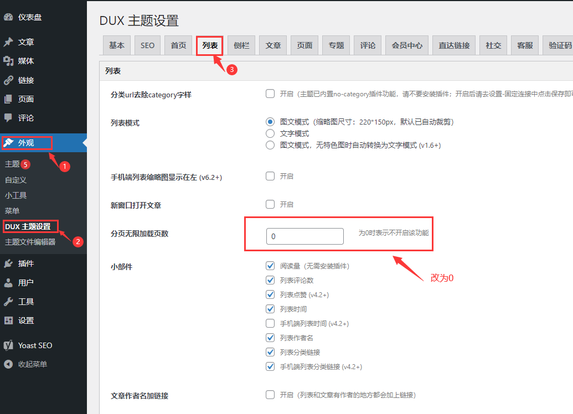Enable mobile thumbnail on left checkbox
The height and width of the screenshot is (414, 573).
click(x=270, y=176)
